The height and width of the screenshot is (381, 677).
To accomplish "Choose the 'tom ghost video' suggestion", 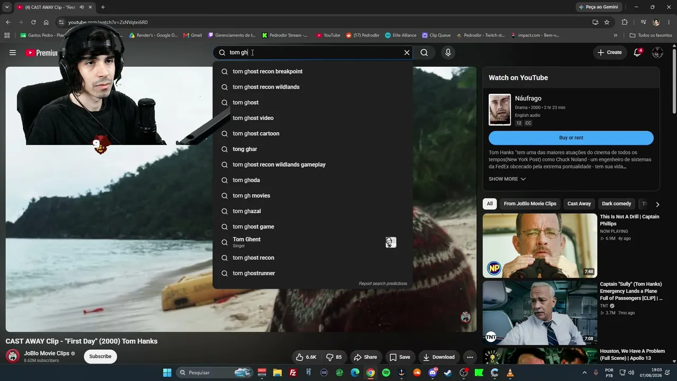I will (x=313, y=118).
